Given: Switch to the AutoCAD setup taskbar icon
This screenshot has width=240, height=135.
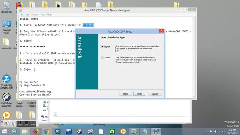Looking at the screenshot, I should tap(156, 132).
